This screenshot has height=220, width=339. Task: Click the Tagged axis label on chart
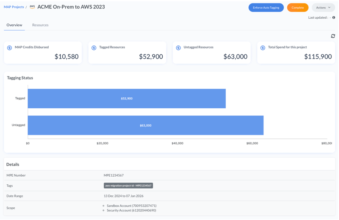click(20, 98)
